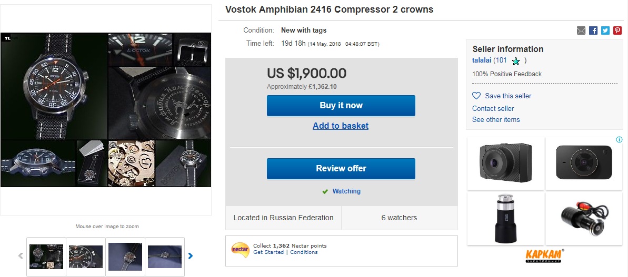Click Contact seller link

coord(493,108)
